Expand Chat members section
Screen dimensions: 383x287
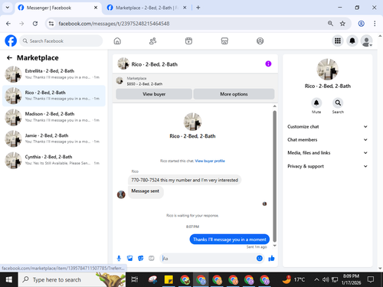point(327,139)
